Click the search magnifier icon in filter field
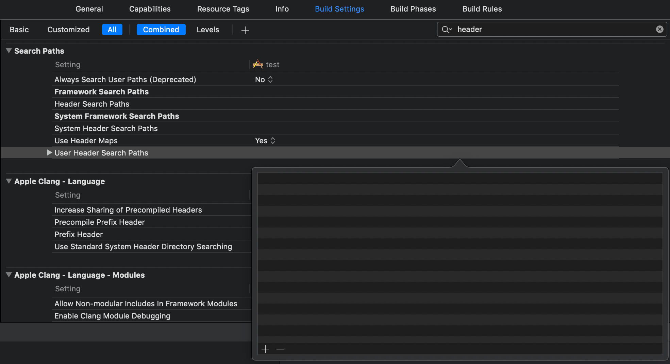This screenshot has height=364, width=670. pyautogui.click(x=447, y=29)
